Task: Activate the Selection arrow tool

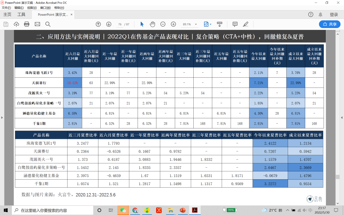Action: 142,24
